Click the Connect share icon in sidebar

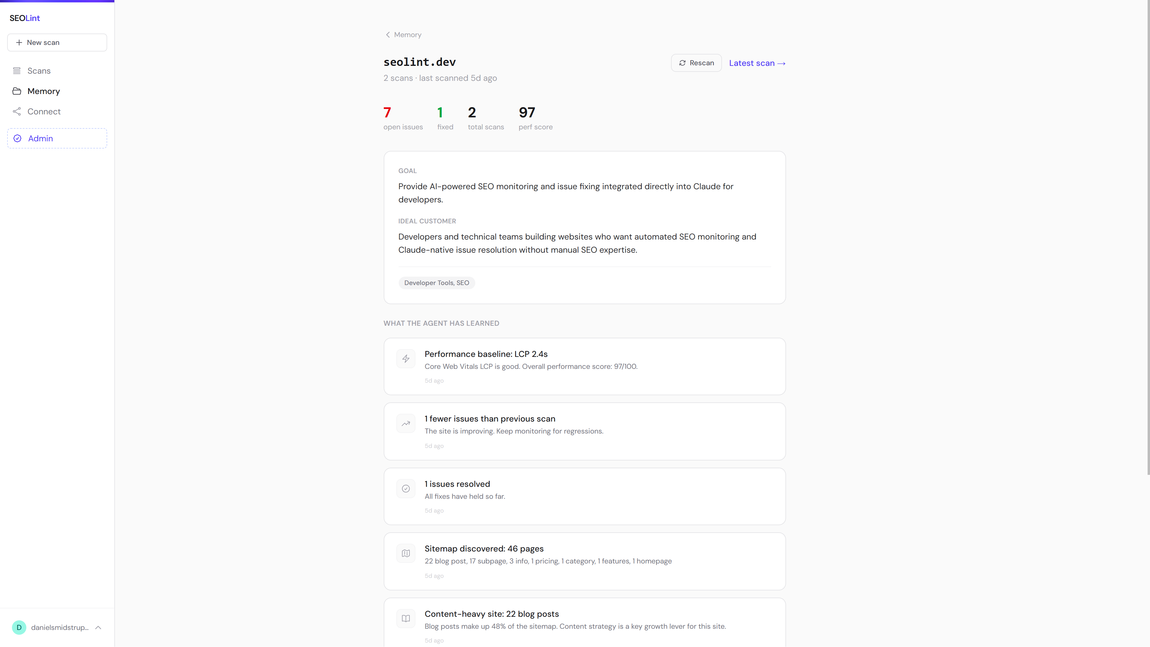pos(17,112)
